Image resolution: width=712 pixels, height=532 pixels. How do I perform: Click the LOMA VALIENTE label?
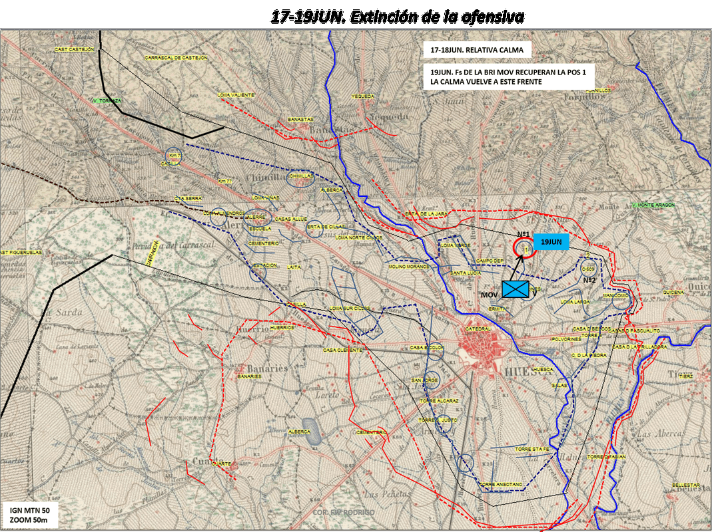[x=236, y=95]
